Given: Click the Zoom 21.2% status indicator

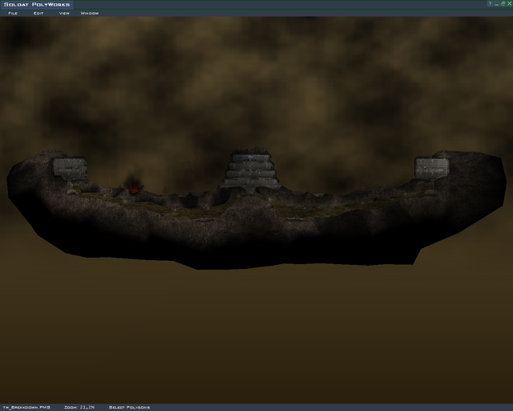Looking at the screenshot, I should pos(79,407).
